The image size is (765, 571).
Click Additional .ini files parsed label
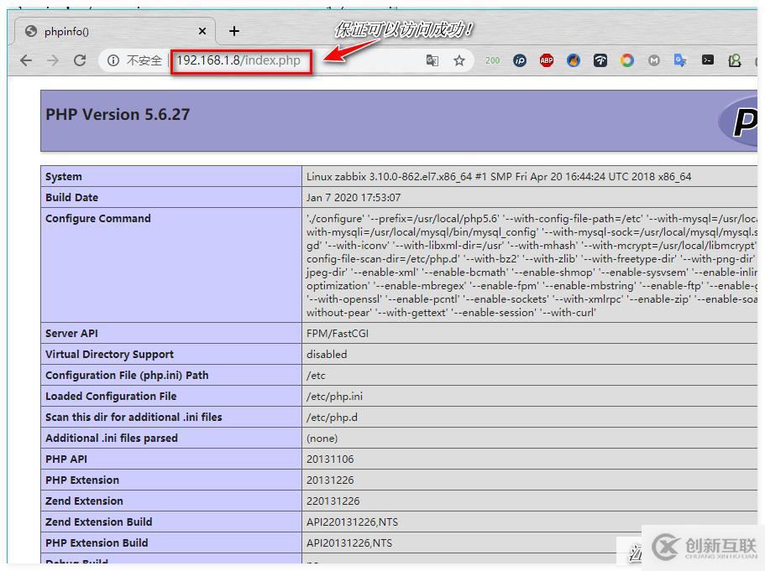tap(111, 438)
